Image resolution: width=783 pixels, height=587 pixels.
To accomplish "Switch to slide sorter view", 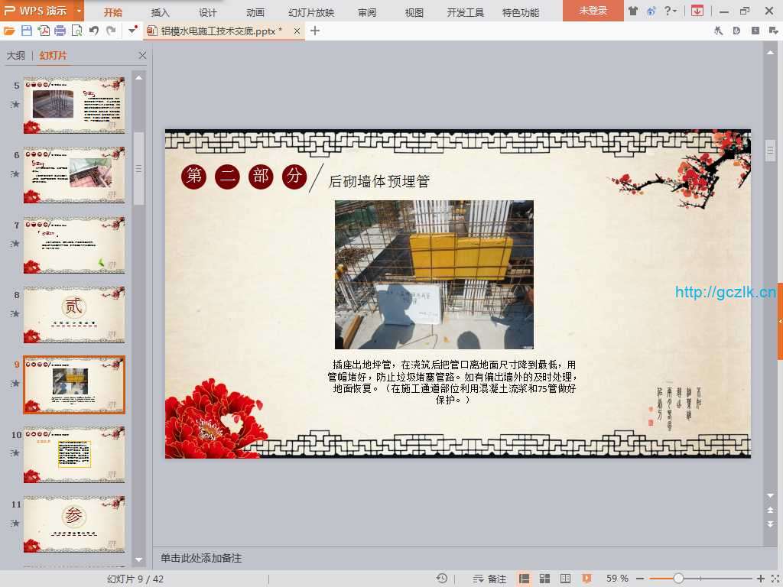I will (545, 579).
